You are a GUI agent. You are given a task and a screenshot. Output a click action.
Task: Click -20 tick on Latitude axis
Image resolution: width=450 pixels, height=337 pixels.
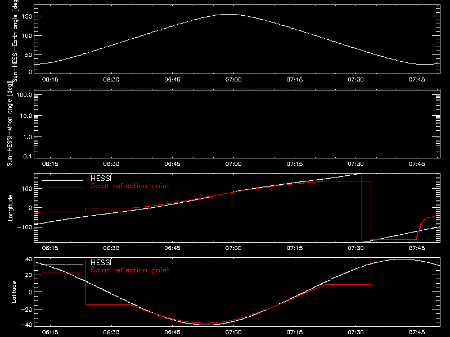coord(26,309)
